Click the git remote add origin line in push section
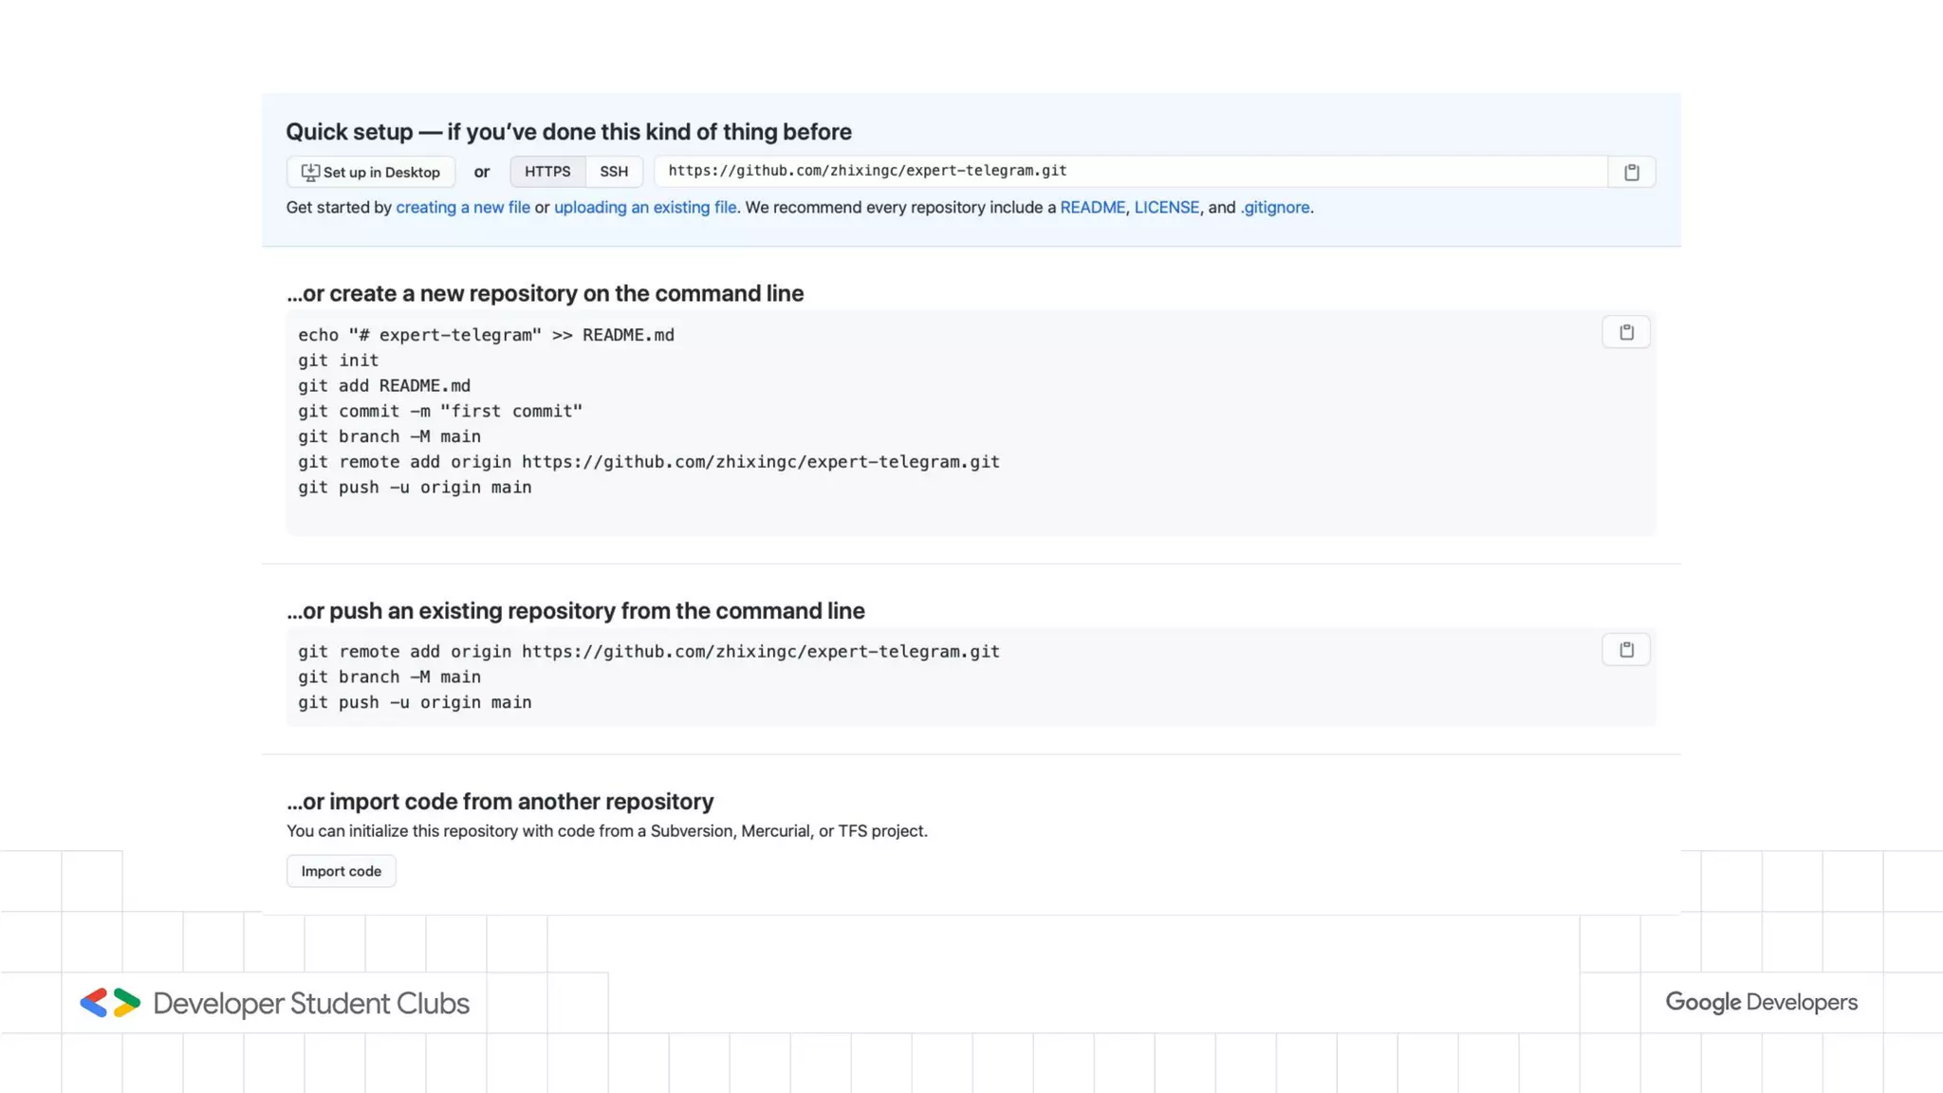 648,652
